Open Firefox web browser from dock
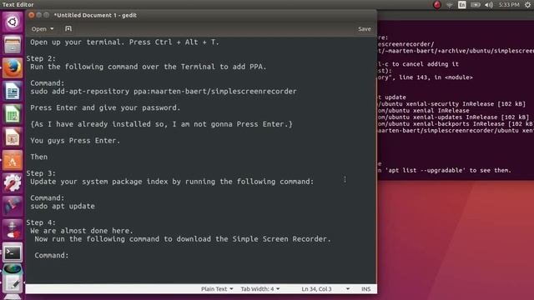Viewport: 534px width, 300px height. [13, 68]
